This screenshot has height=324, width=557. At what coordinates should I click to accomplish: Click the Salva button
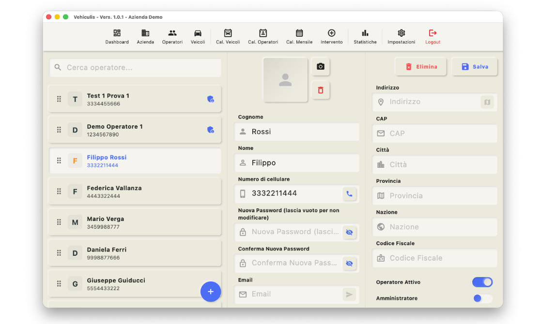pyautogui.click(x=474, y=66)
